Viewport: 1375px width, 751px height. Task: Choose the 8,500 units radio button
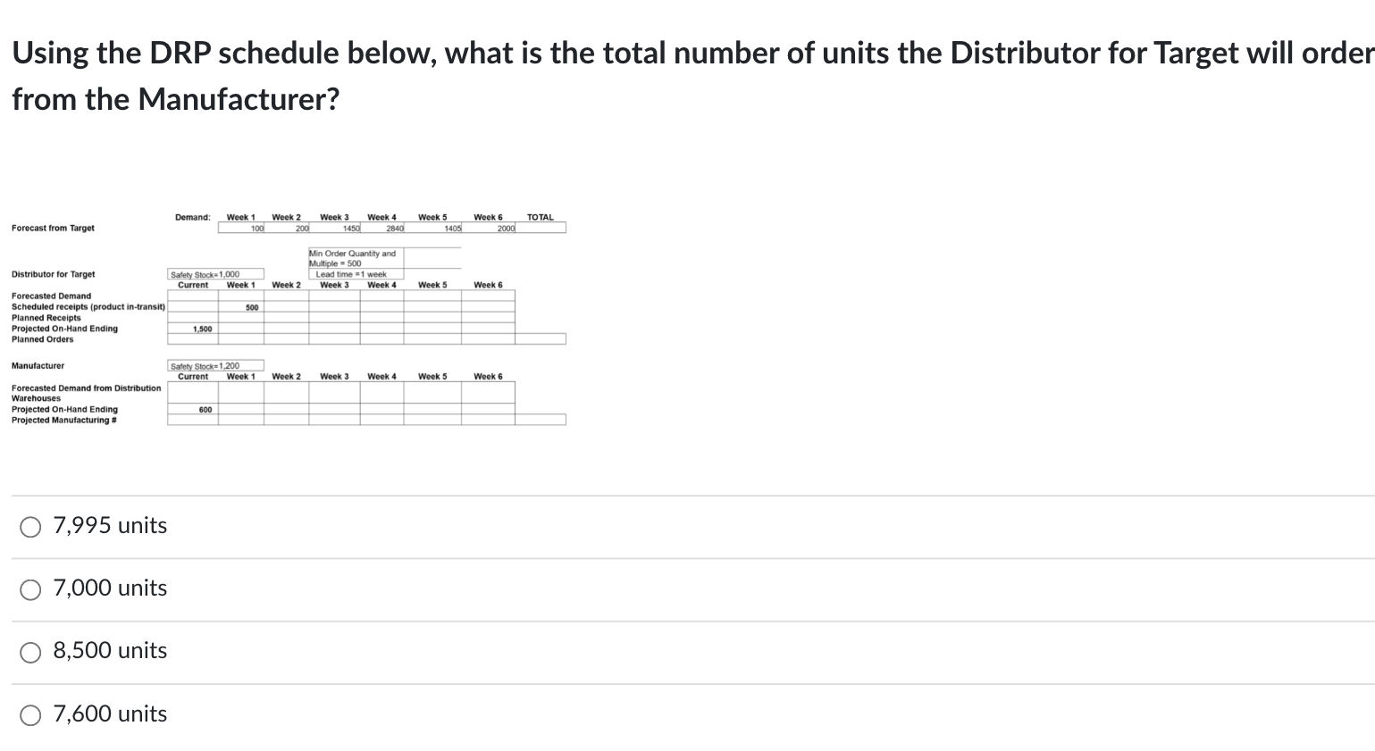[x=29, y=652]
